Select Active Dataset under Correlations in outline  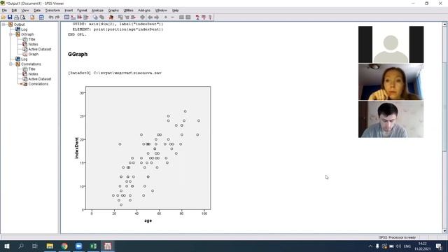(x=40, y=79)
